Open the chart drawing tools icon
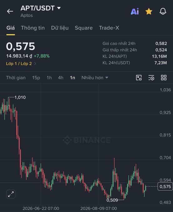 point(139,78)
